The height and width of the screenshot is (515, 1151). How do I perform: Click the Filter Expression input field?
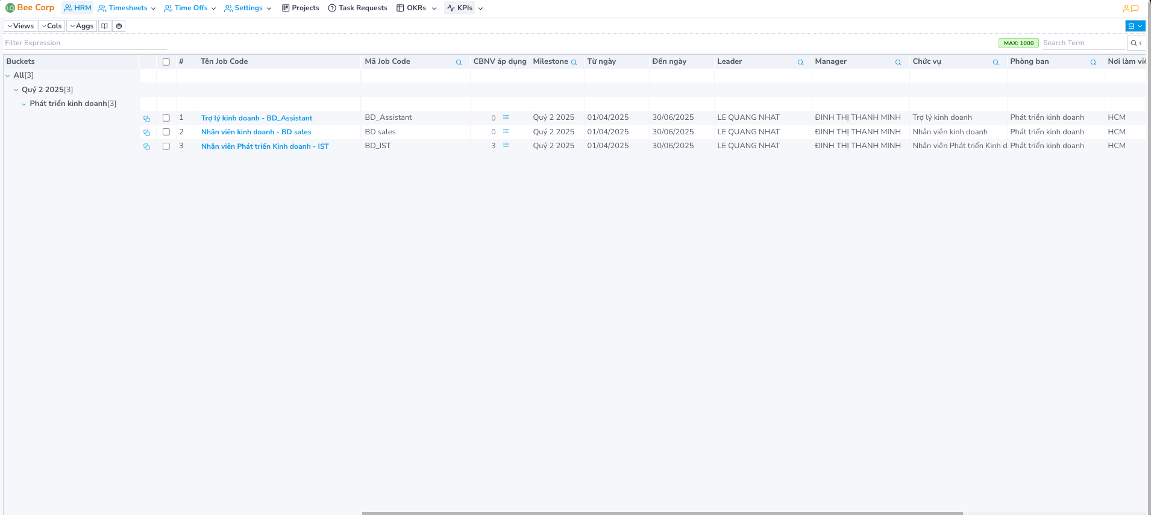[x=84, y=43]
